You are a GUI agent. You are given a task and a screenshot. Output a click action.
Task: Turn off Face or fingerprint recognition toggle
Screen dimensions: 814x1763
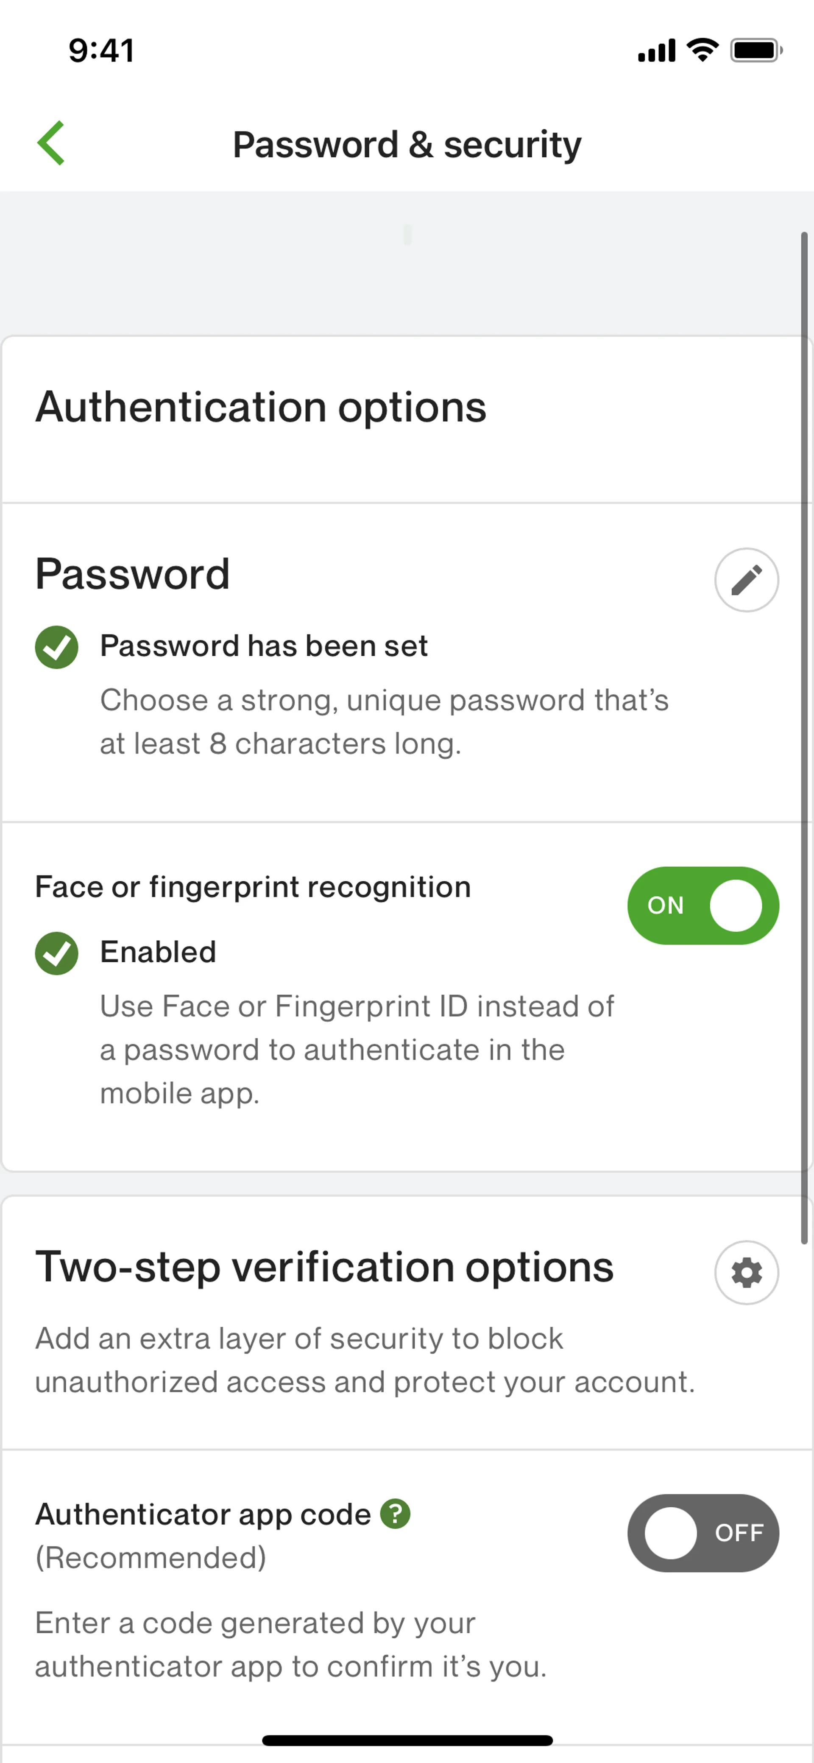pos(702,905)
